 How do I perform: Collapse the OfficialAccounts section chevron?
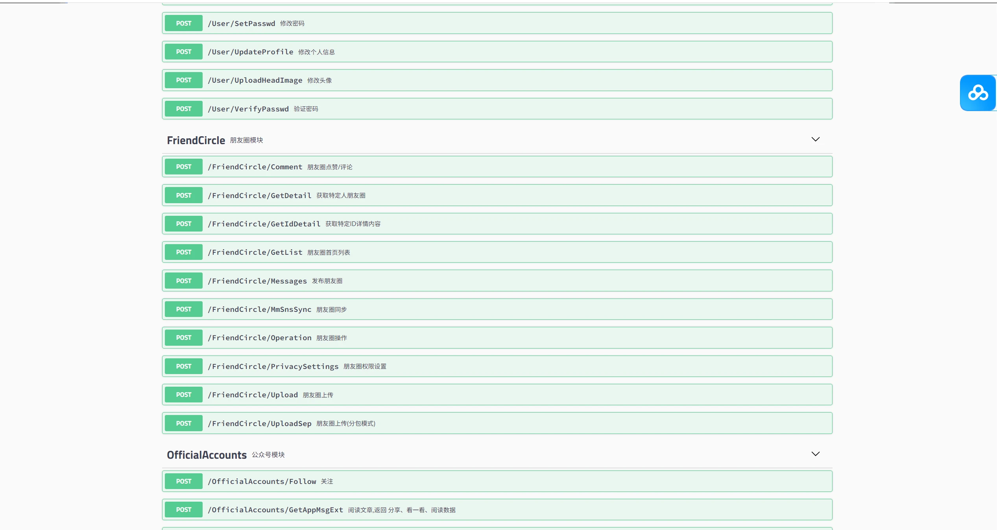pos(815,454)
